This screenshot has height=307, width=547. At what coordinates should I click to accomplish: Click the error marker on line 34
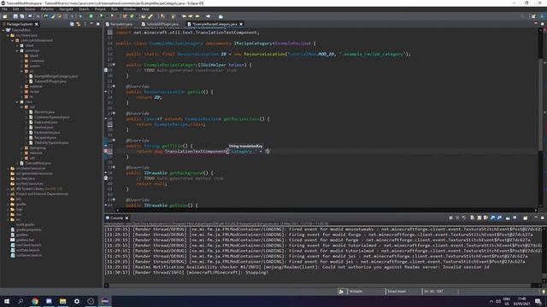[106, 152]
